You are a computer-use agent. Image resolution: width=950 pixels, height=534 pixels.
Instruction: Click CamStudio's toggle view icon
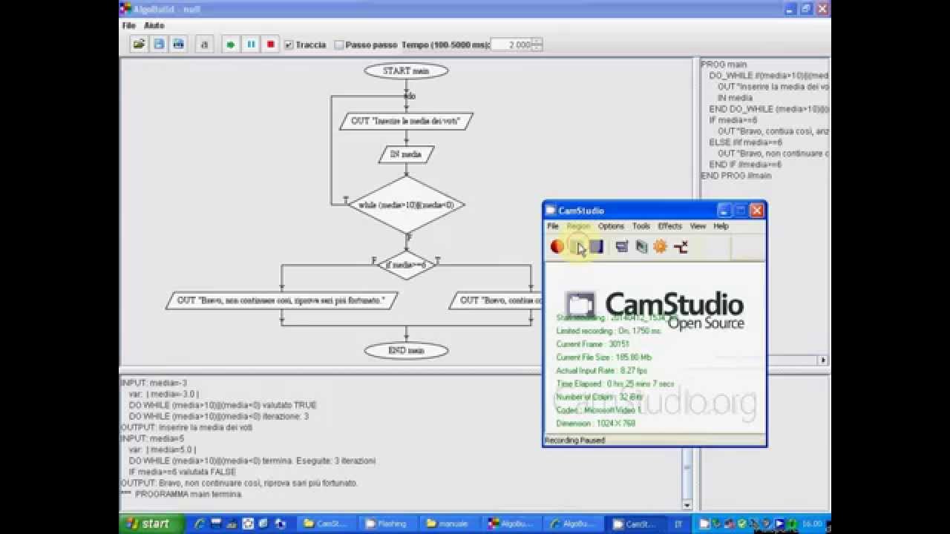click(622, 247)
